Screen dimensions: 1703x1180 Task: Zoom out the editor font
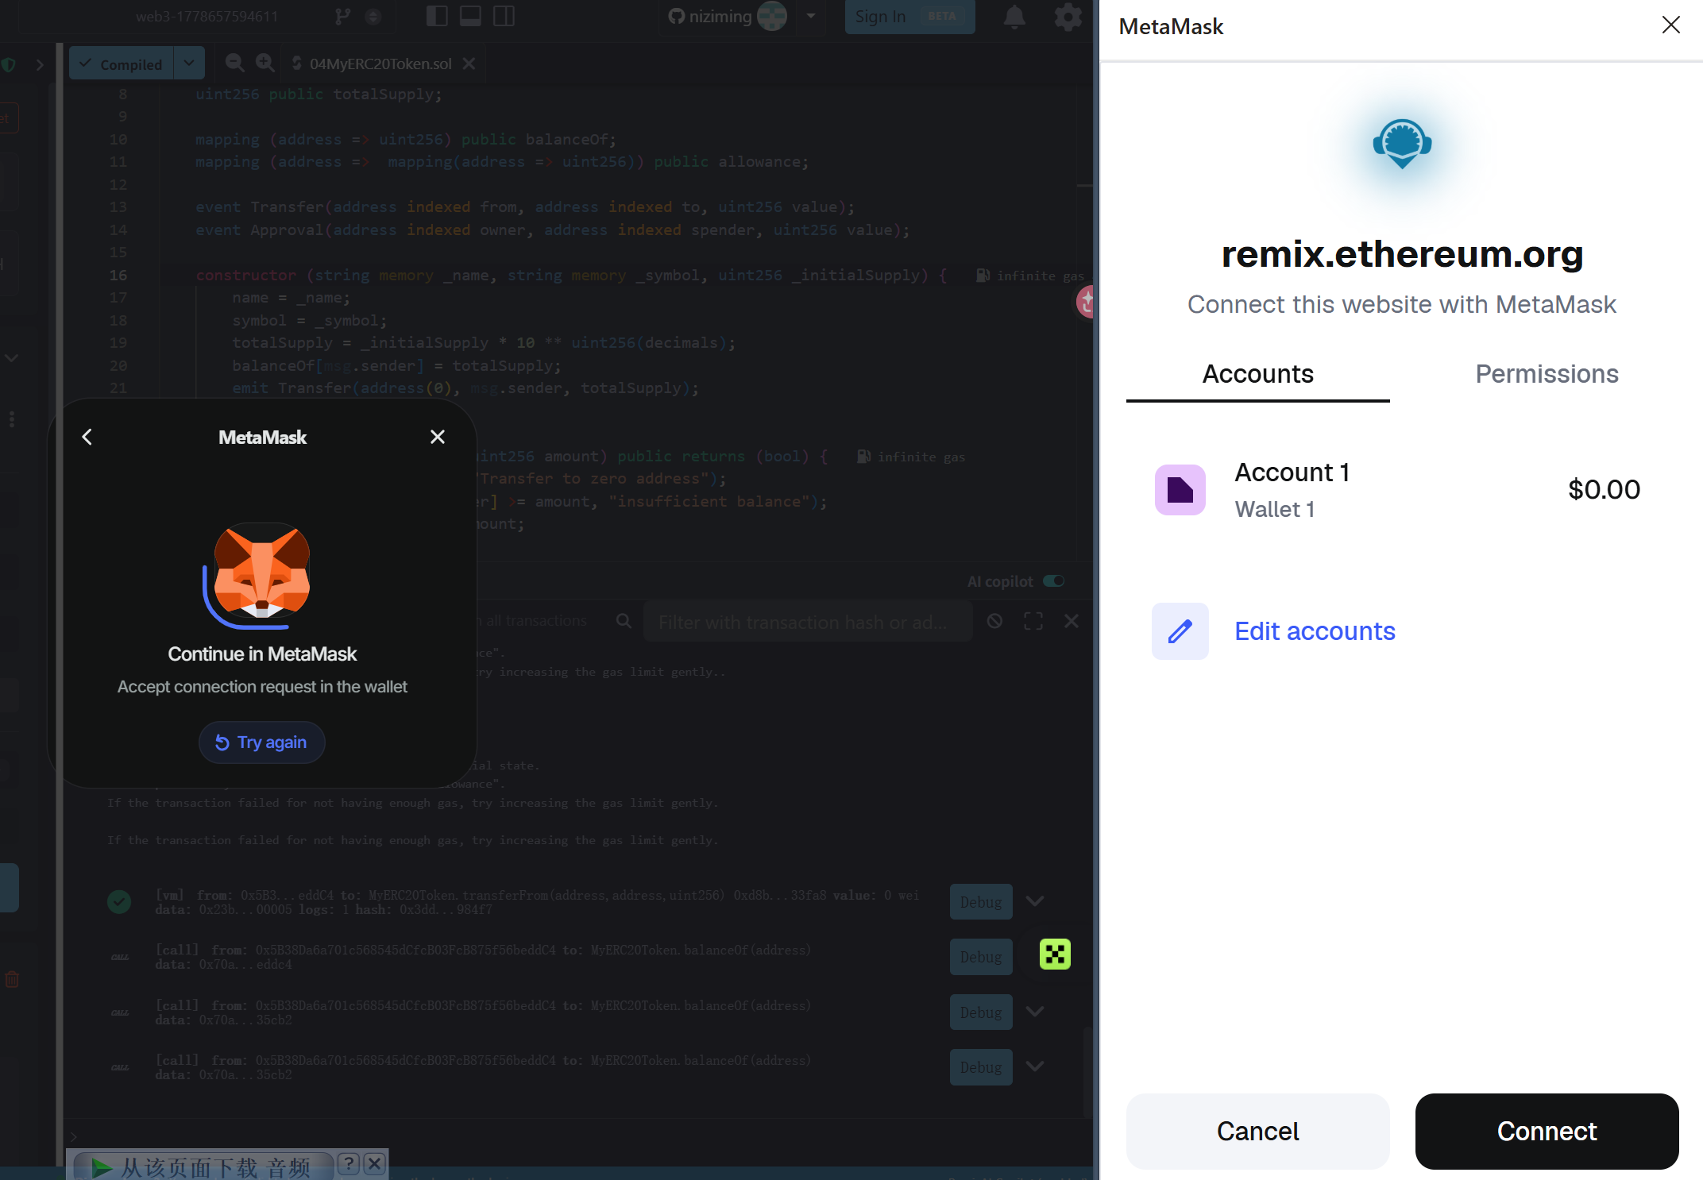coord(234,63)
